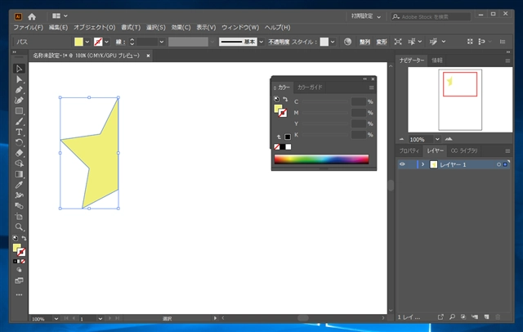This screenshot has width=523, height=332.
Task: Select the Paintbrush tool
Action: [19, 122]
